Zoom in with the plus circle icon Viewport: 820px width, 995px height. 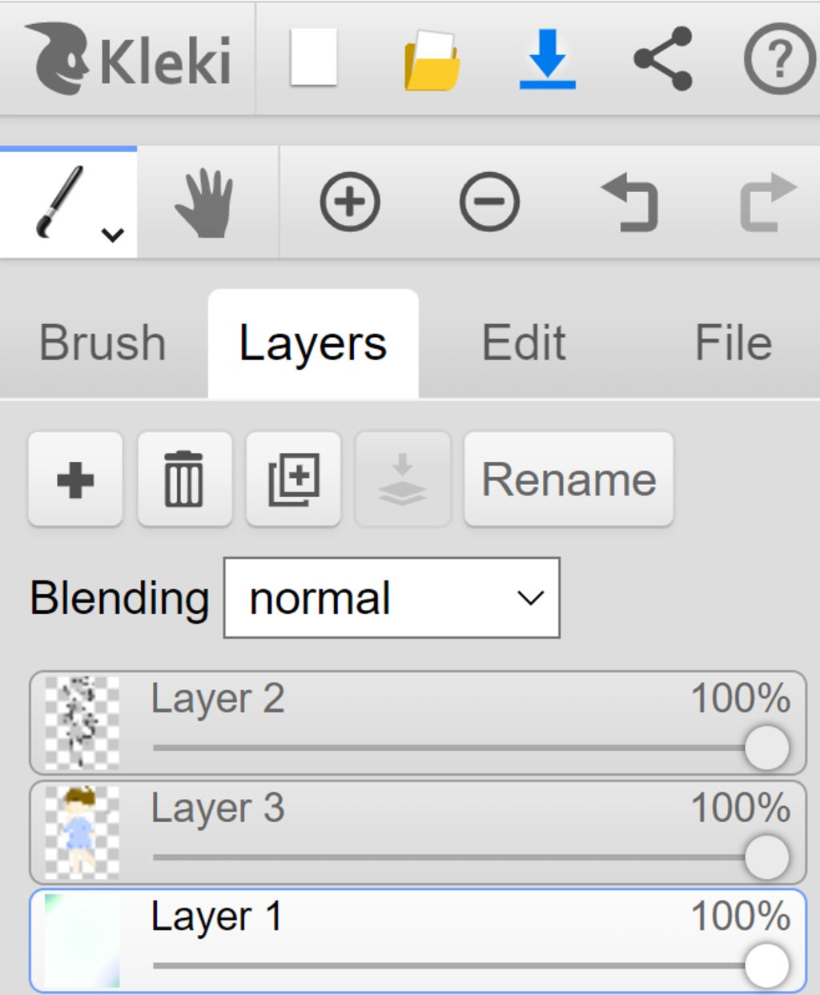[350, 202]
